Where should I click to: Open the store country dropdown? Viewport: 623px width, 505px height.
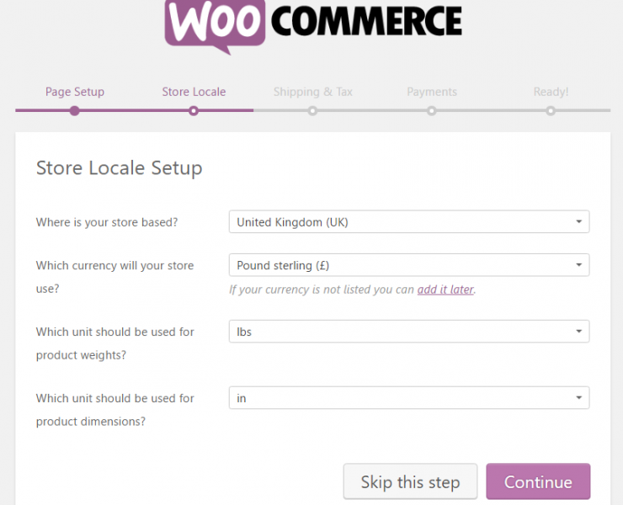coord(409,221)
